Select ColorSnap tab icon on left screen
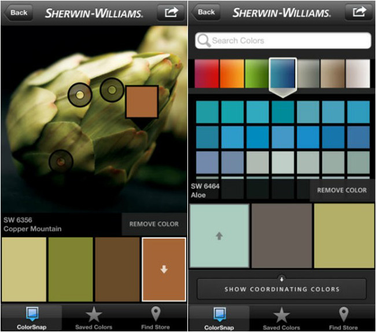This screenshot has height=332, width=376. click(32, 313)
